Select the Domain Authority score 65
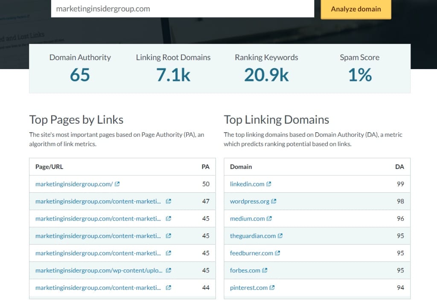This screenshot has width=437, height=304. click(x=80, y=75)
